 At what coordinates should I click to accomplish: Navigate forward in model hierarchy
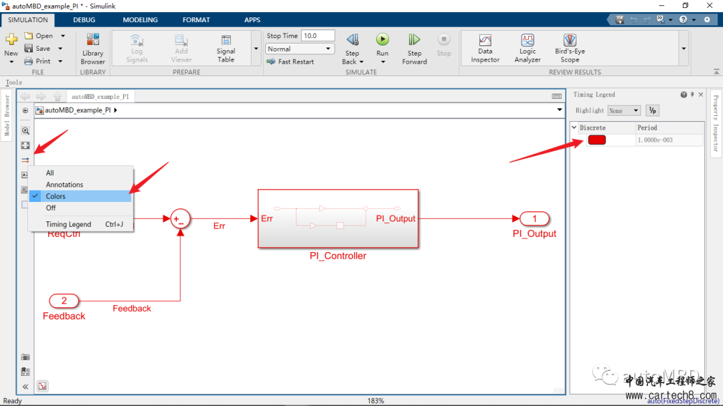click(41, 96)
